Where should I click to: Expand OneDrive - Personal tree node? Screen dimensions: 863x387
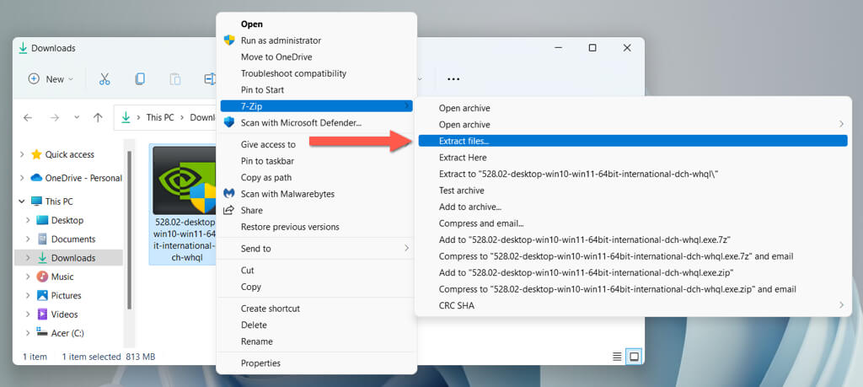point(22,178)
